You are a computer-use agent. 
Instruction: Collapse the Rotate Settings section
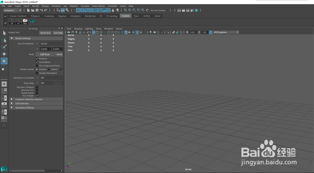tap(36, 38)
